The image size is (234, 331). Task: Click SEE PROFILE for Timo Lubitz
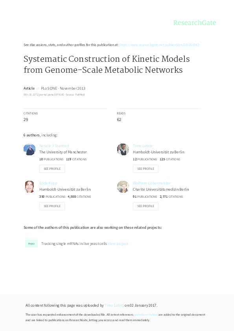click(146, 169)
